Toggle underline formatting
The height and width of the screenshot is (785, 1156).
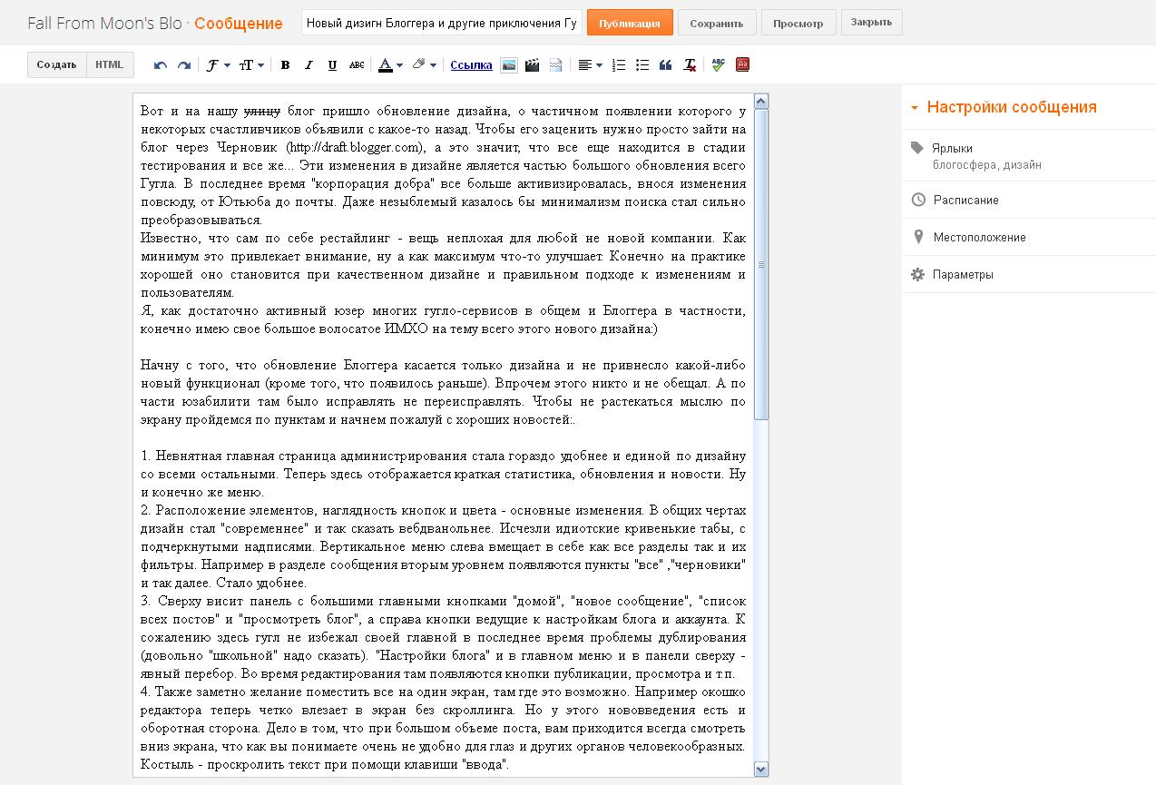[x=332, y=65]
